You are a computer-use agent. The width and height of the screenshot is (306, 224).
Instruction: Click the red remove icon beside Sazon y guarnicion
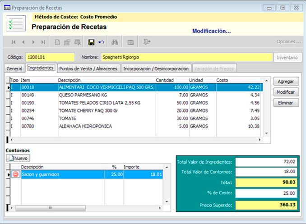pyautogui.click(x=15, y=174)
